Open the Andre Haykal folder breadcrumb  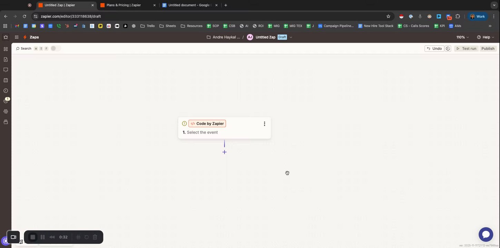223,37
